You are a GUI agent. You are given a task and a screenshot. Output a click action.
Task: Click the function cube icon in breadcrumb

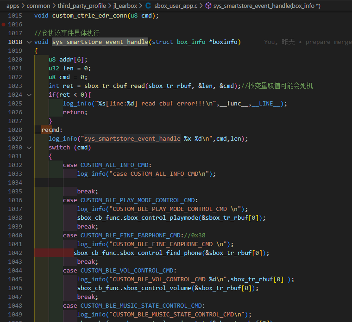coord(208,6)
